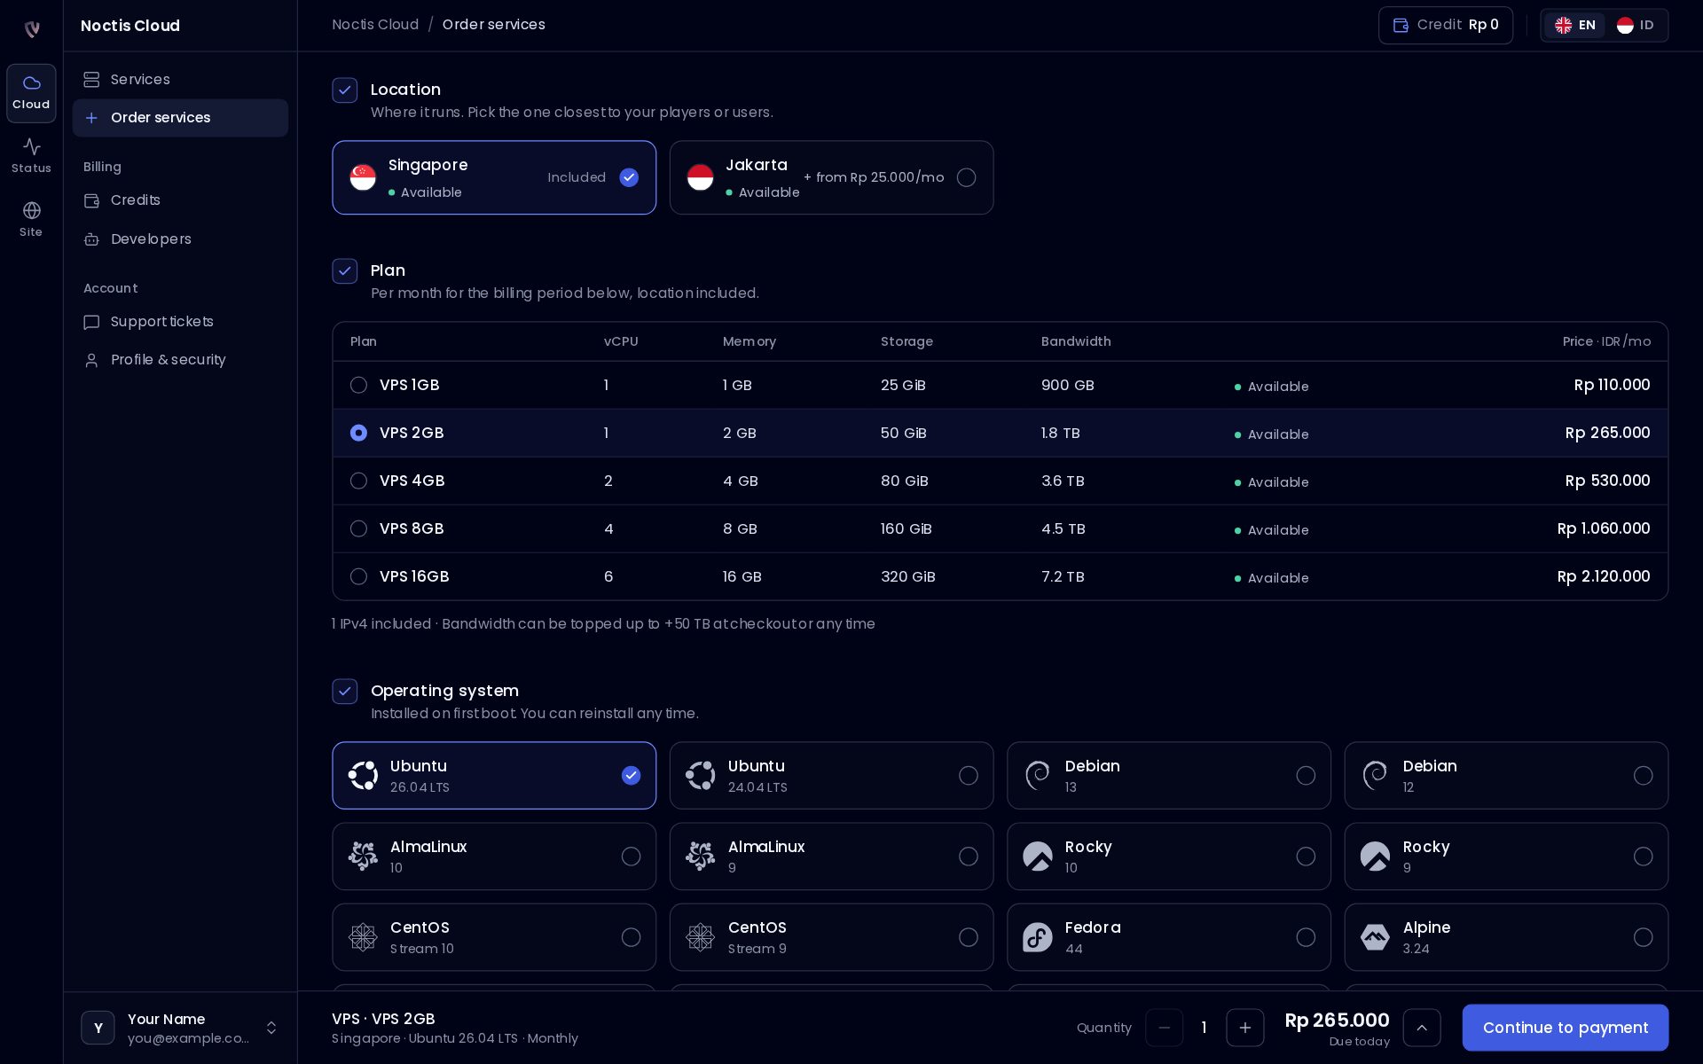Toggle the Location section checkbox
The height and width of the screenshot is (1064, 1703).
(x=345, y=90)
